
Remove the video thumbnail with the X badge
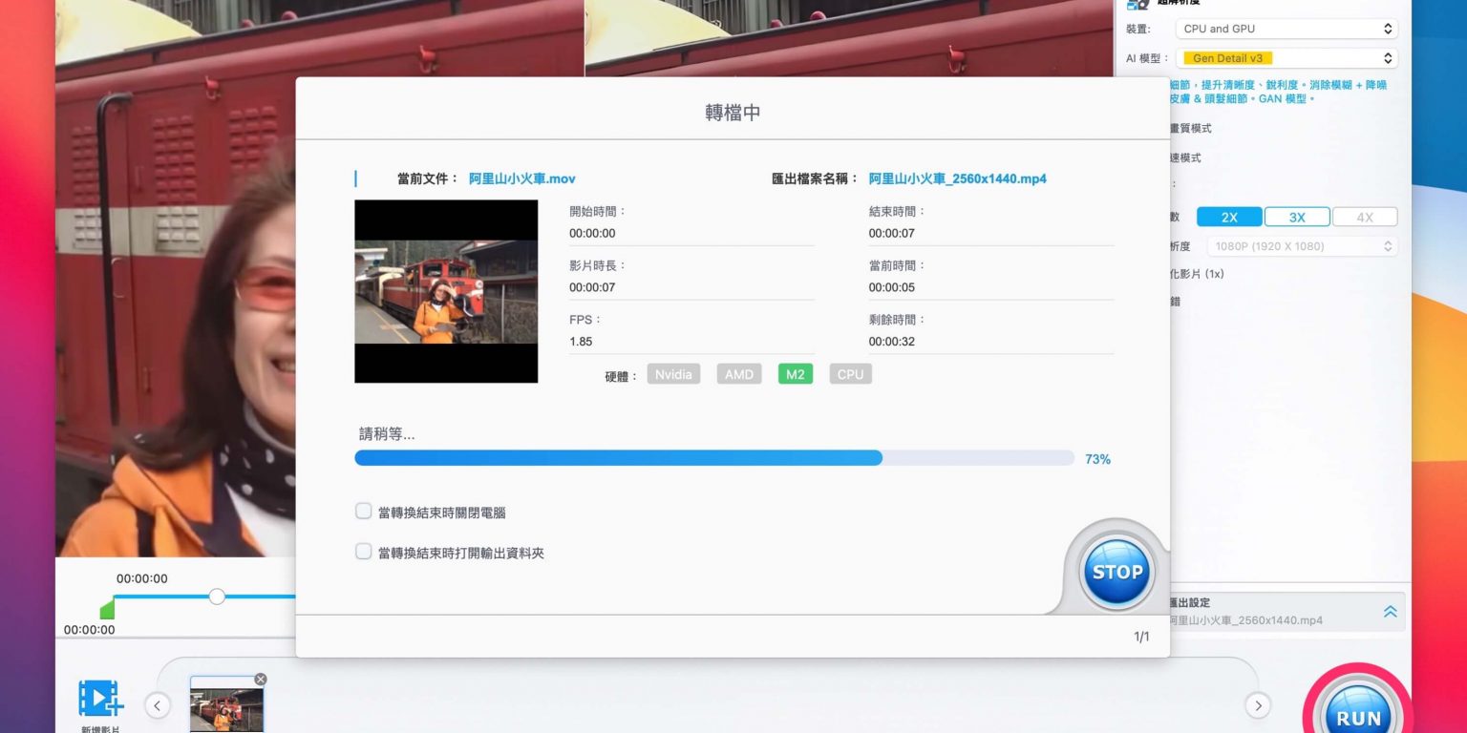click(x=261, y=680)
